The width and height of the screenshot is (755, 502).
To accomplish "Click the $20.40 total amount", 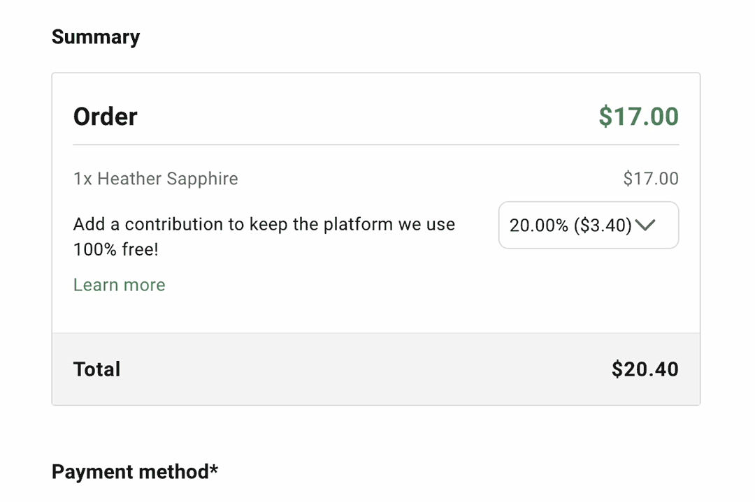I will (x=645, y=369).
